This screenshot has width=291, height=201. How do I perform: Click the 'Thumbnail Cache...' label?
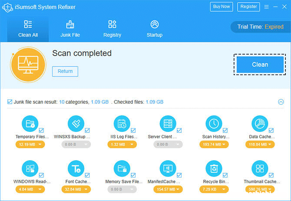(262, 181)
